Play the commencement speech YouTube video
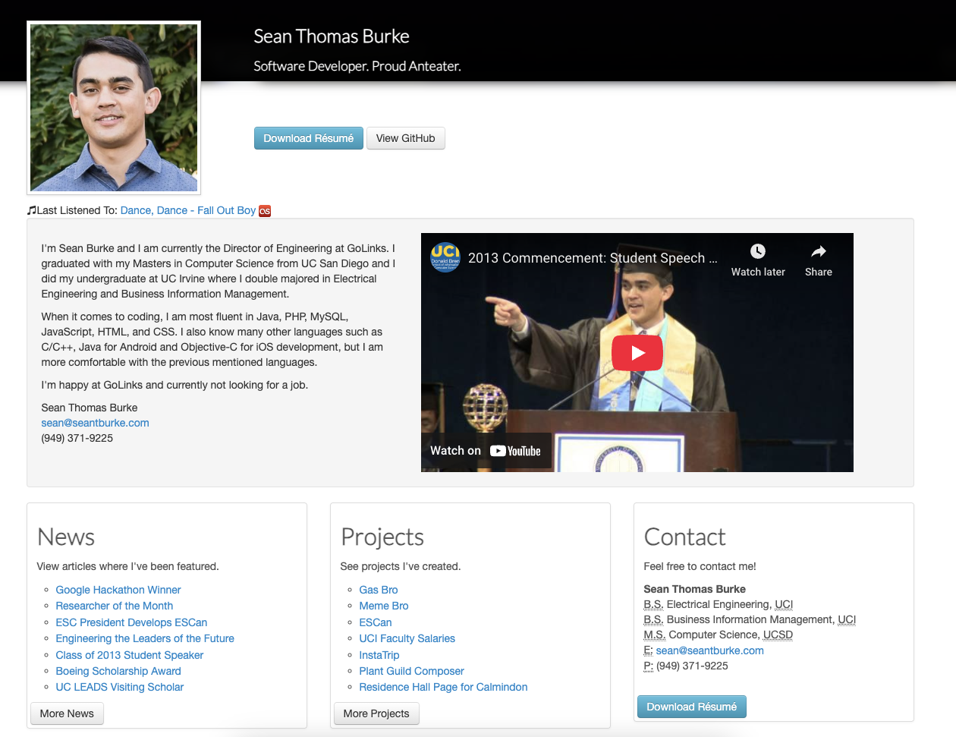Screen dimensions: 956x737 tap(637, 352)
